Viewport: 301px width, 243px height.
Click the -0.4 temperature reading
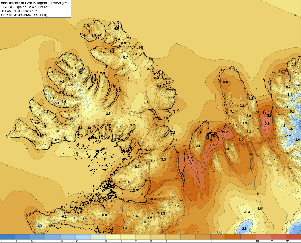(247, 212)
